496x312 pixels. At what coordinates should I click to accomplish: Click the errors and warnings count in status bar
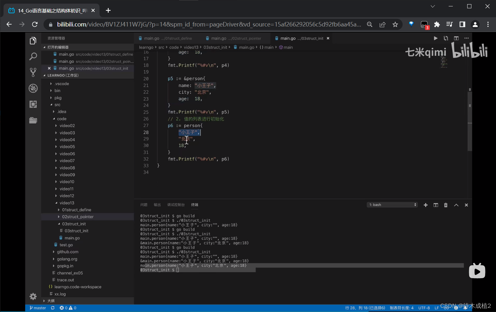click(68, 308)
